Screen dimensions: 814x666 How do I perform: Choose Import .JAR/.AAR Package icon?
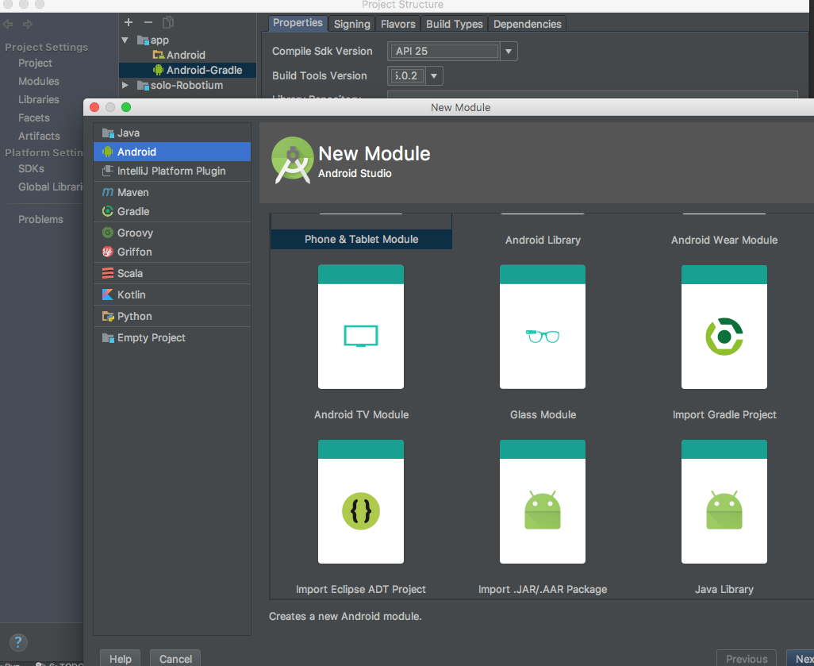pos(543,502)
